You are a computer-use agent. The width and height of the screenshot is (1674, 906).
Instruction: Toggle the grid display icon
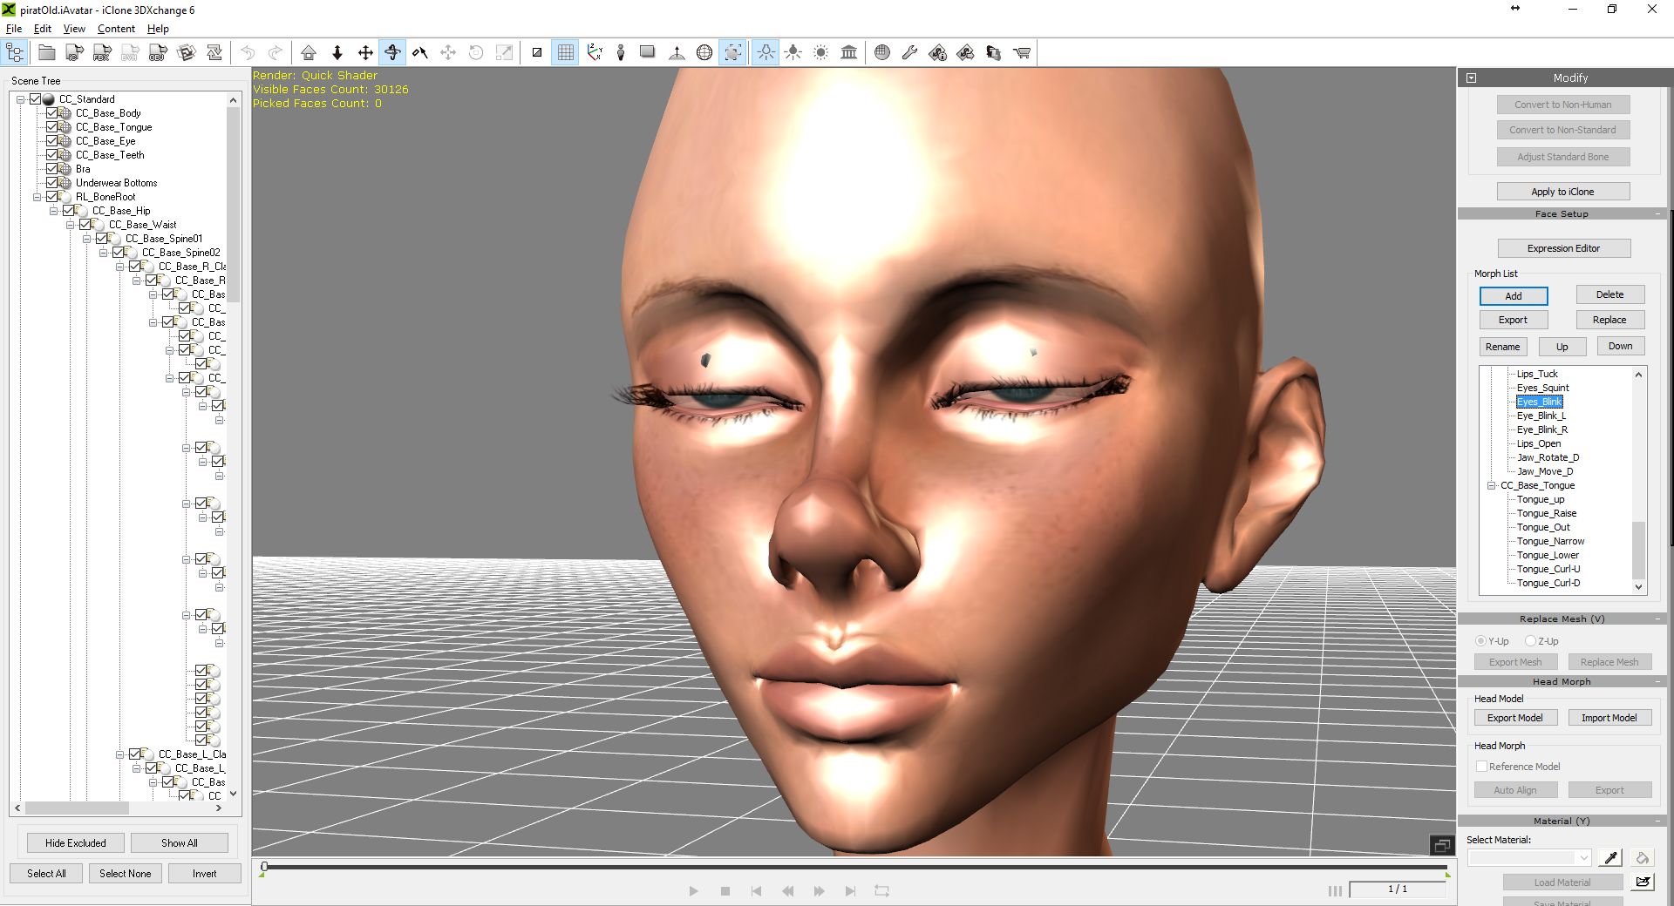[566, 53]
